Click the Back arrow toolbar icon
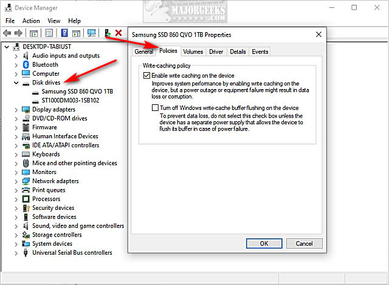This screenshot has width=389, height=285. point(7,33)
